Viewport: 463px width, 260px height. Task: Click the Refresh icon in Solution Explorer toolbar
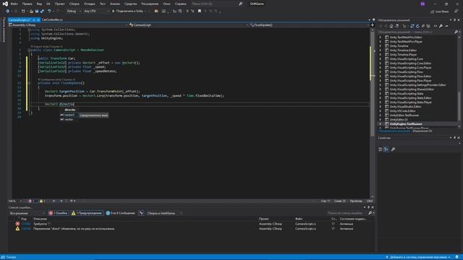(417, 26)
